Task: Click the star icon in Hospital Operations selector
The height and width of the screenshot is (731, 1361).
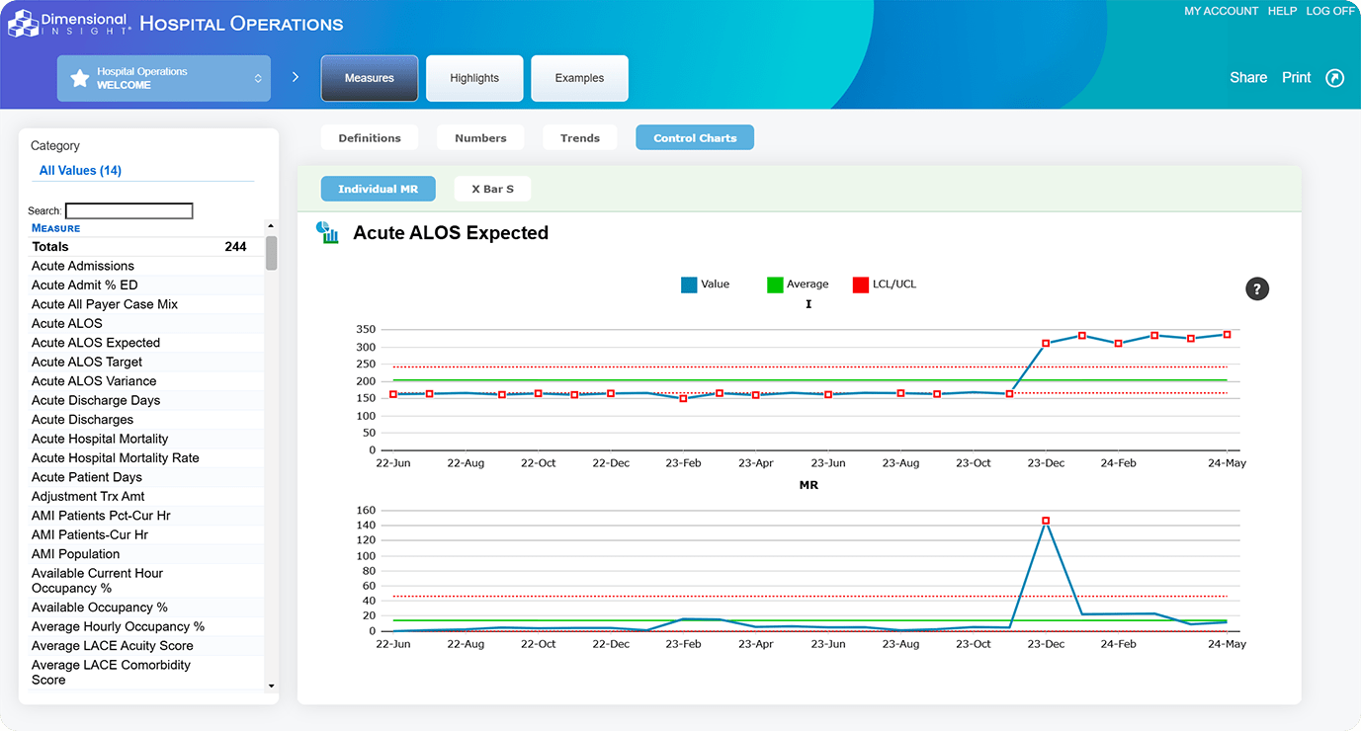Action: [x=80, y=78]
